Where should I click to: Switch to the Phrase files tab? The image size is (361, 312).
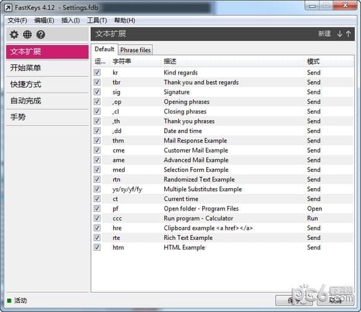[135, 49]
